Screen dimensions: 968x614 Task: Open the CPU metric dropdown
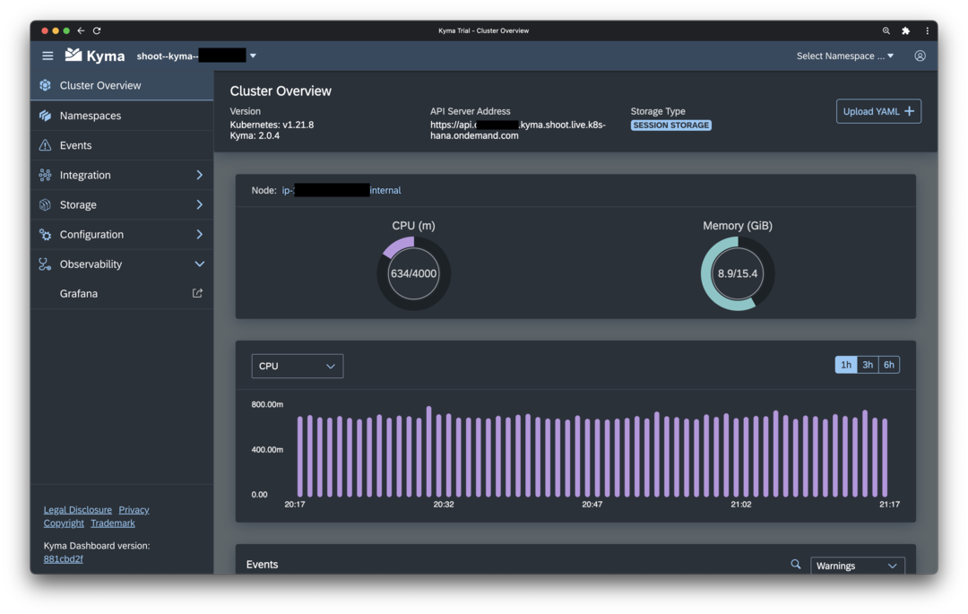click(x=297, y=366)
